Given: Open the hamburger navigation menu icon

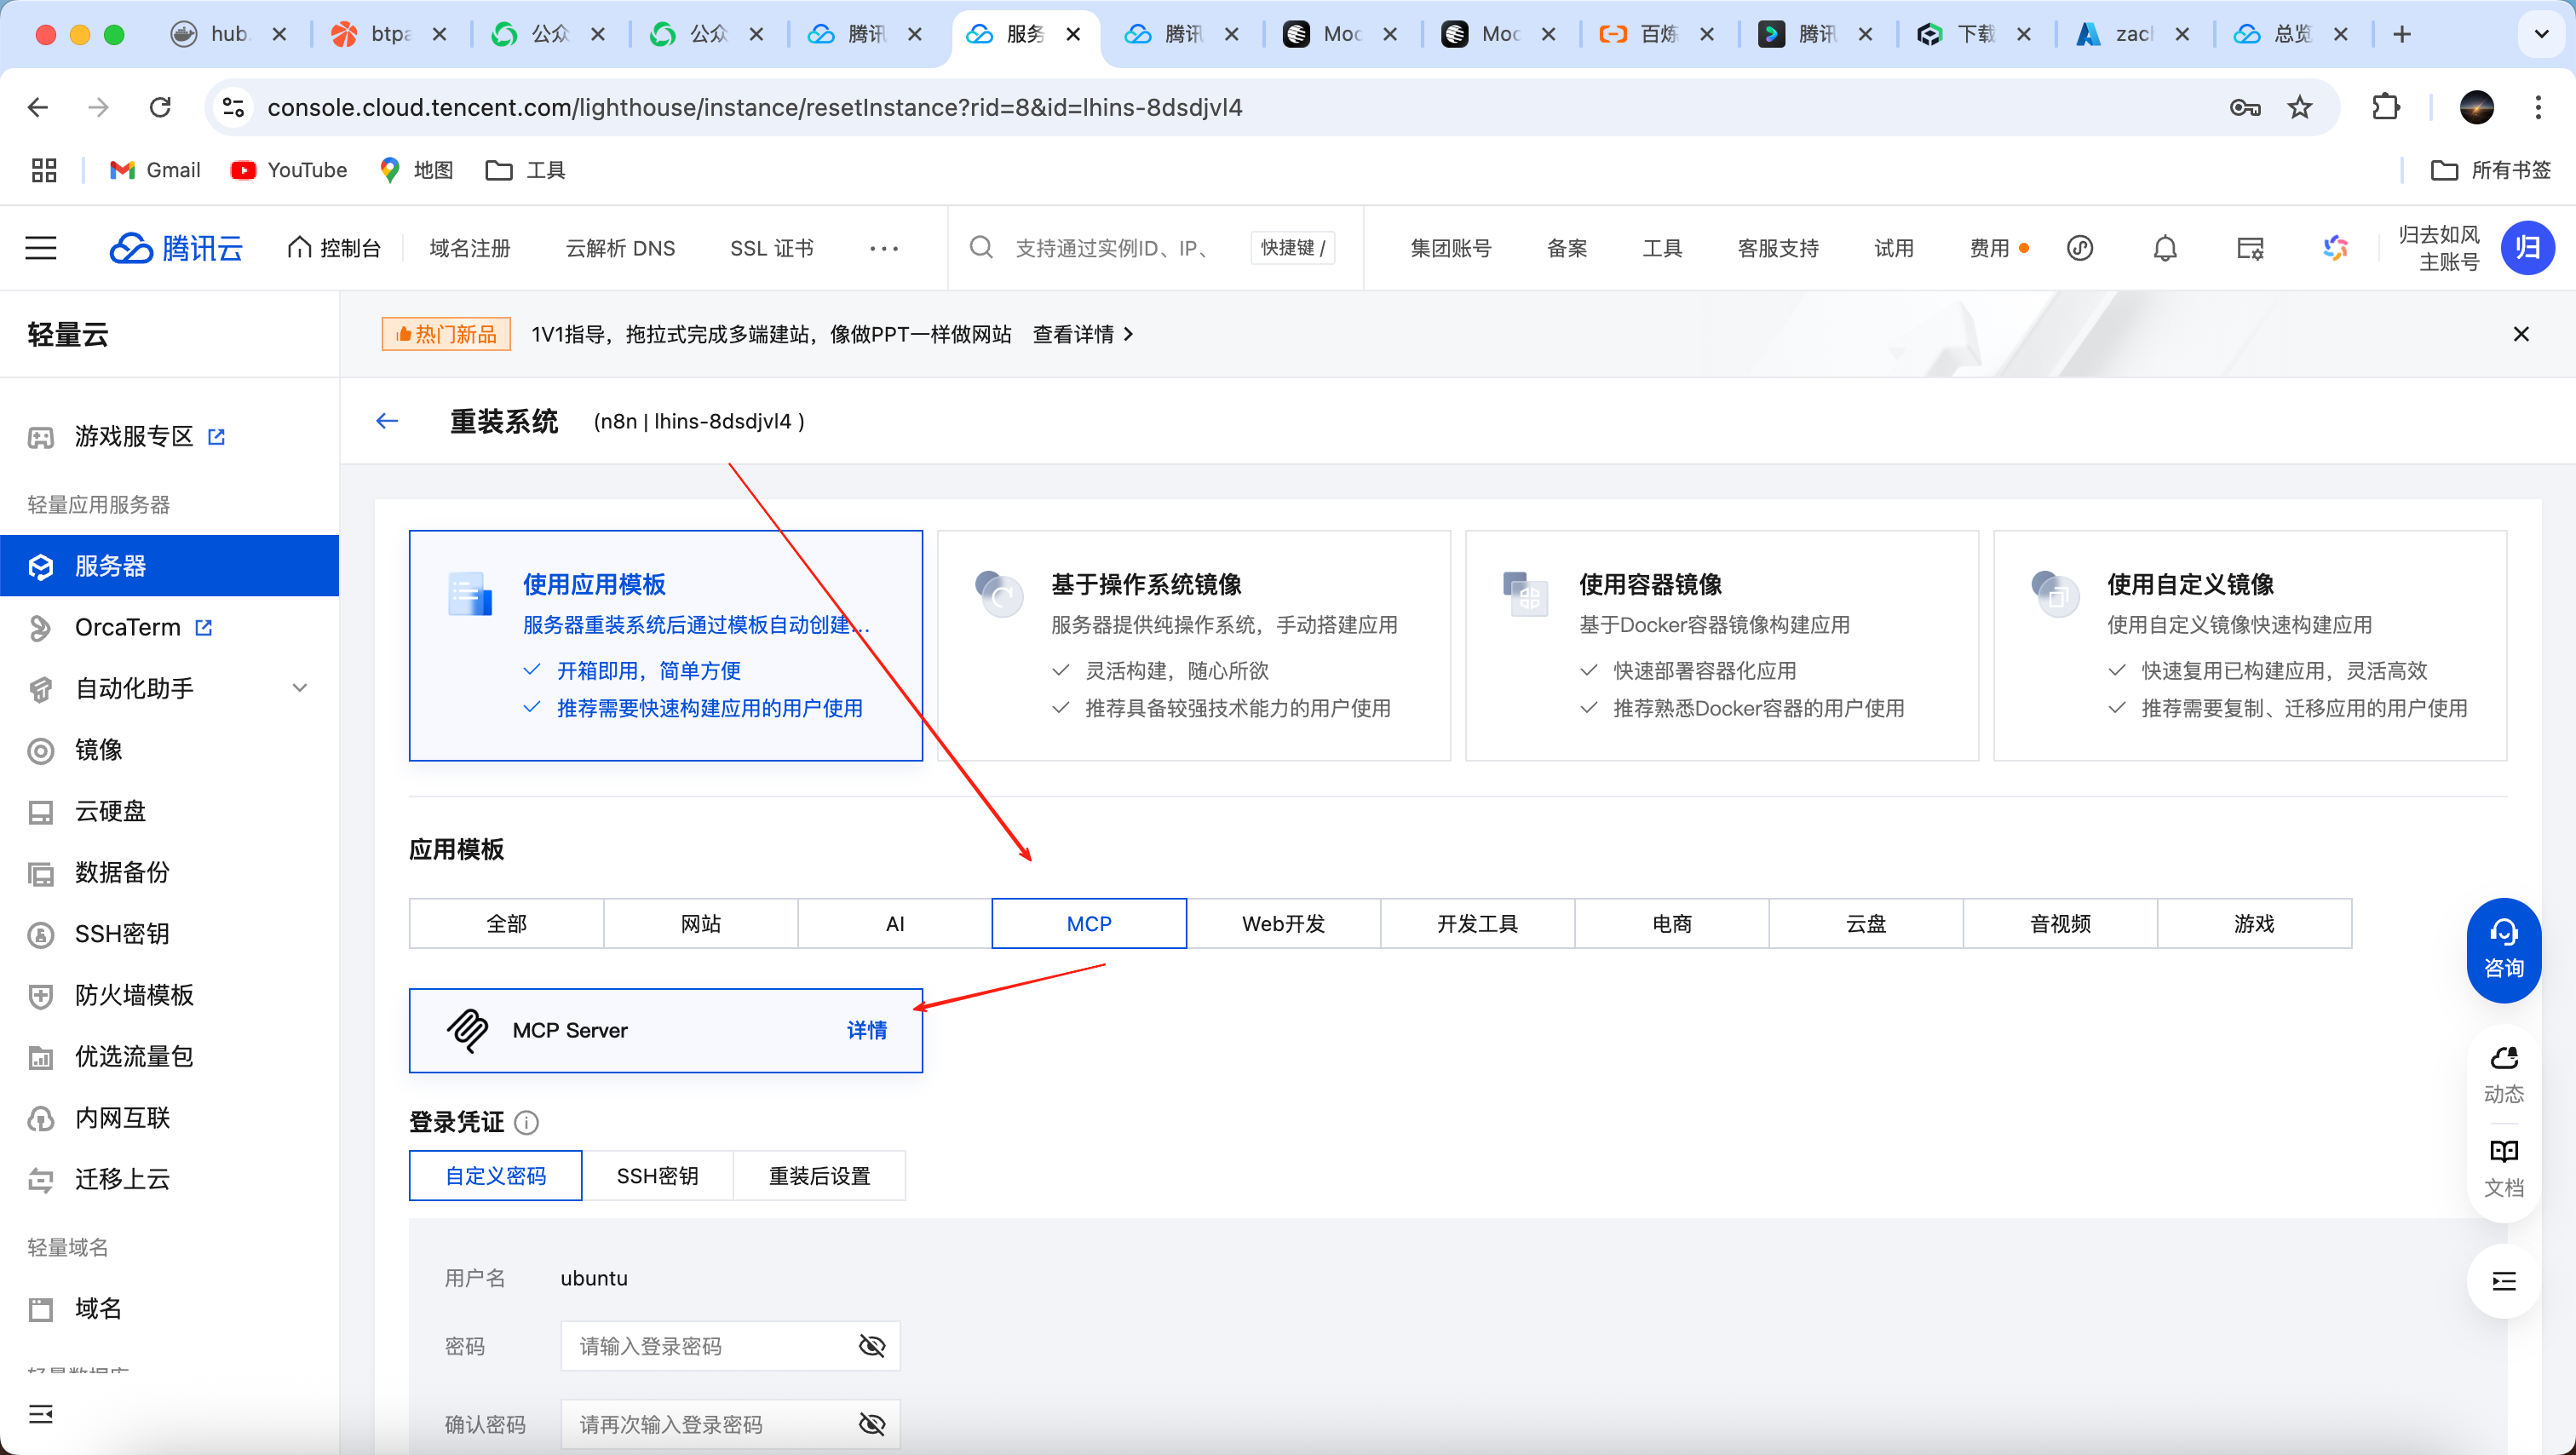Looking at the screenshot, I should click(x=41, y=248).
